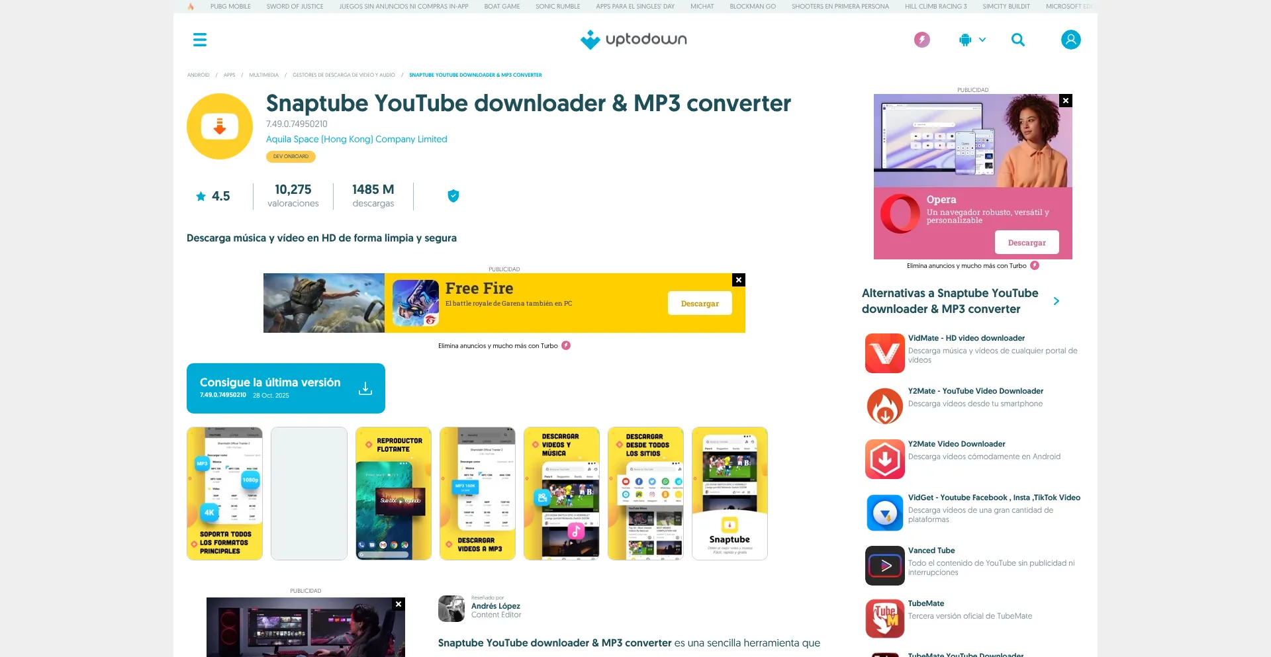Open VidMate app icon in alternatives

(884, 353)
